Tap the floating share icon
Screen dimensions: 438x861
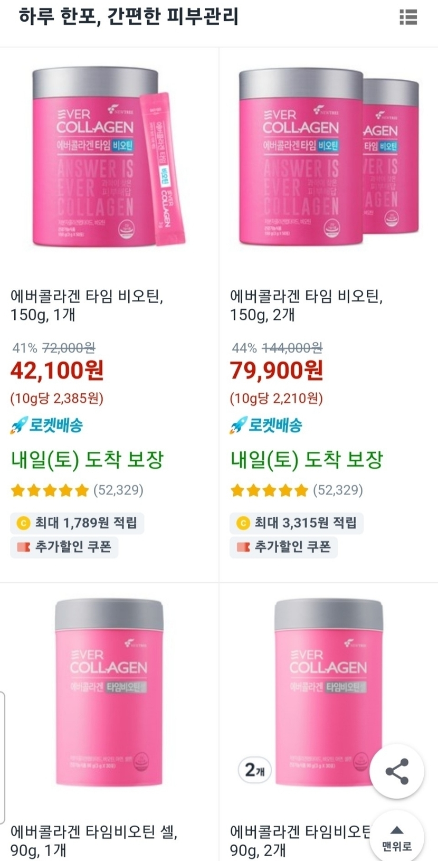coord(397,771)
